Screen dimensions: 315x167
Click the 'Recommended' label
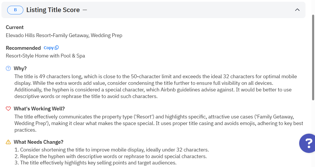[x=23, y=48]
